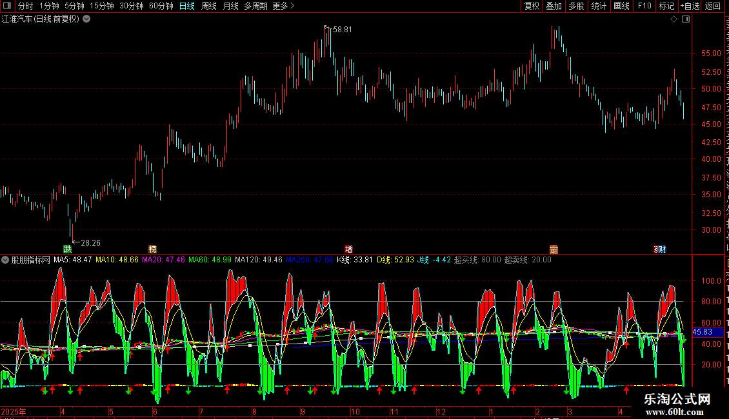
Task: Click the blue MA250 readout
Action: tap(309, 260)
